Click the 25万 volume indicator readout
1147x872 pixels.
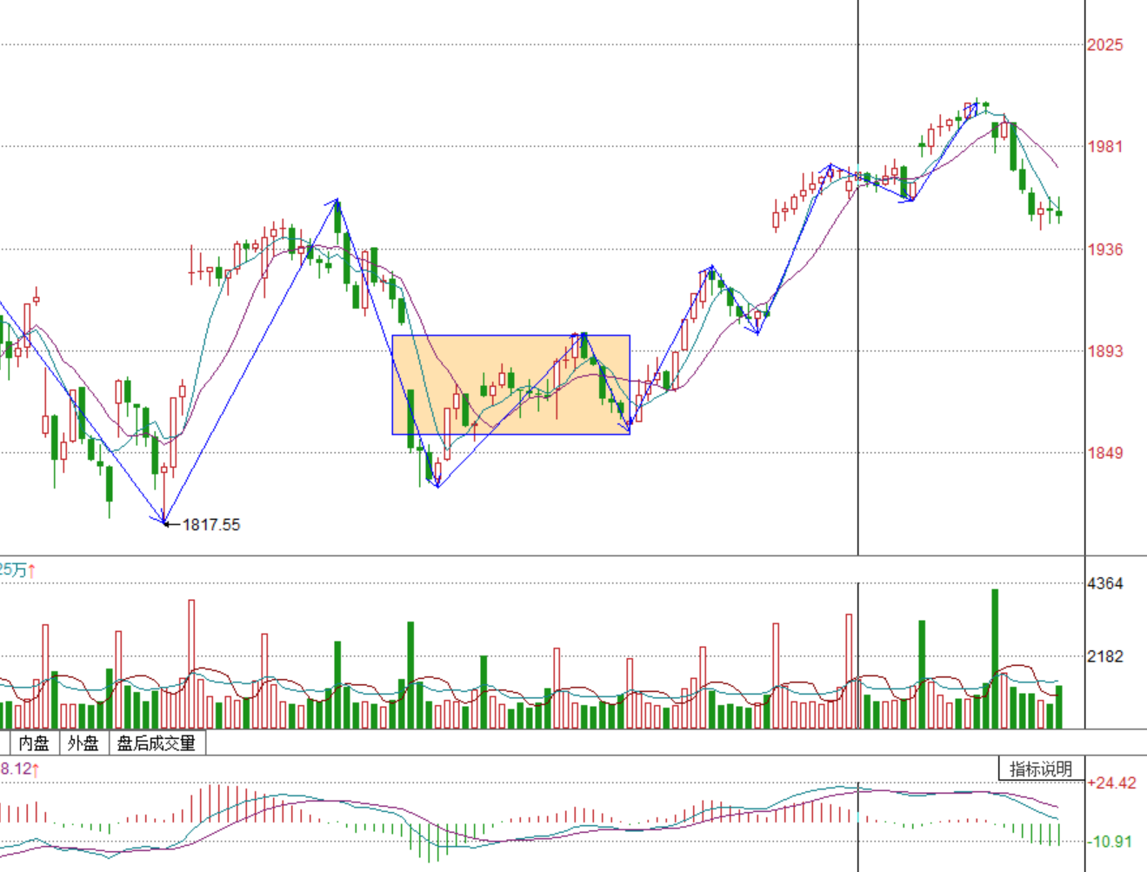[15, 570]
